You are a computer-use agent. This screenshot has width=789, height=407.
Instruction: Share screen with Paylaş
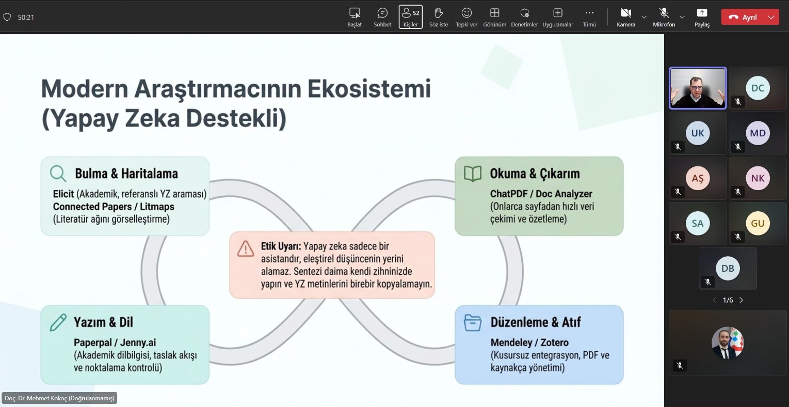pos(702,17)
